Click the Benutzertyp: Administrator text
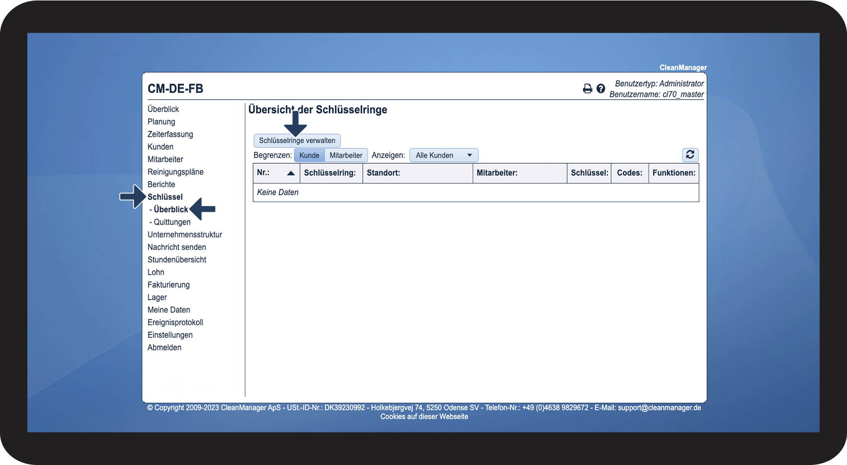 660,83
